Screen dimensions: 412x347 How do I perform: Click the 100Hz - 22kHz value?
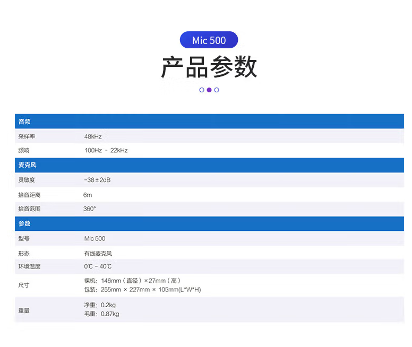click(x=106, y=150)
